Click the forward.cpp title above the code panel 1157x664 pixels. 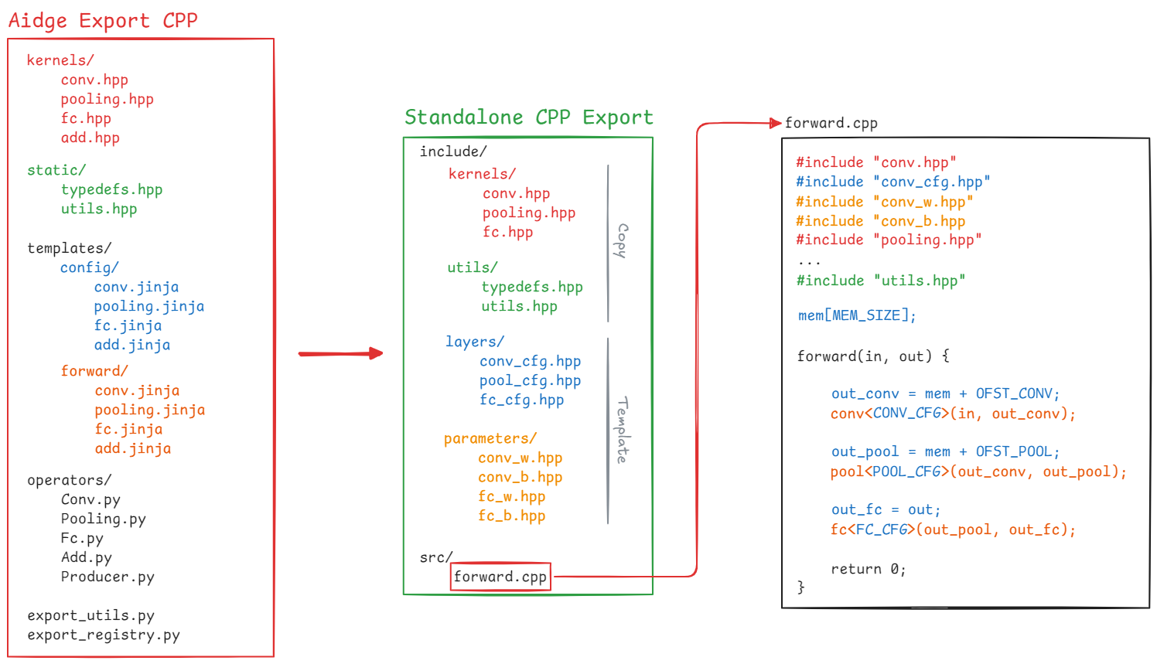(831, 122)
